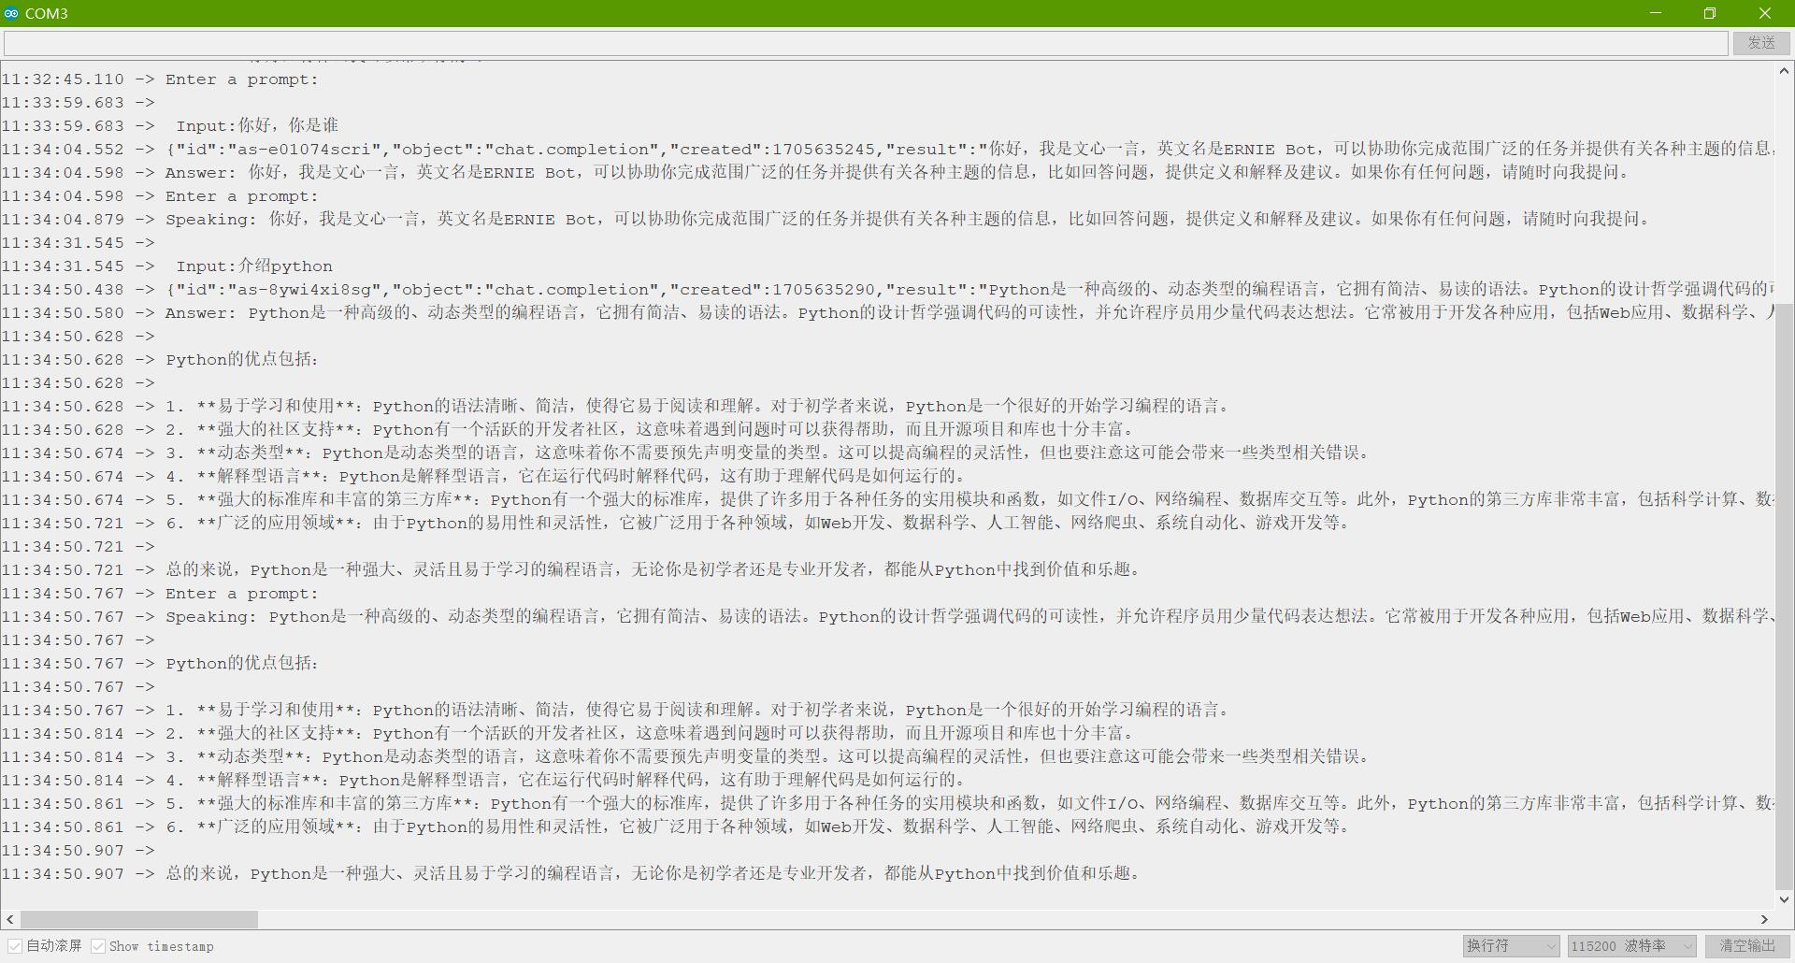Minimize the COM3 window
Image resolution: width=1795 pixels, height=963 pixels.
click(1655, 13)
